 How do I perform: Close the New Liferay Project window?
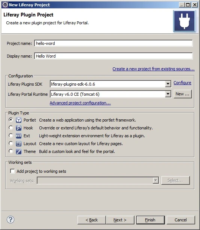[195, 5]
